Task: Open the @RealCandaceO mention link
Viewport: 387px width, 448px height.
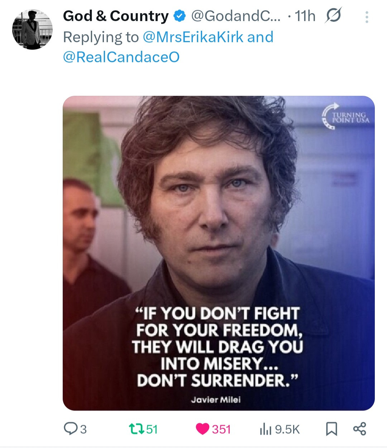Action: pyautogui.click(x=121, y=57)
